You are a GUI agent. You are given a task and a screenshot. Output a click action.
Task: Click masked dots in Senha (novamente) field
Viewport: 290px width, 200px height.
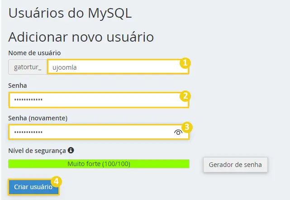[29, 132]
